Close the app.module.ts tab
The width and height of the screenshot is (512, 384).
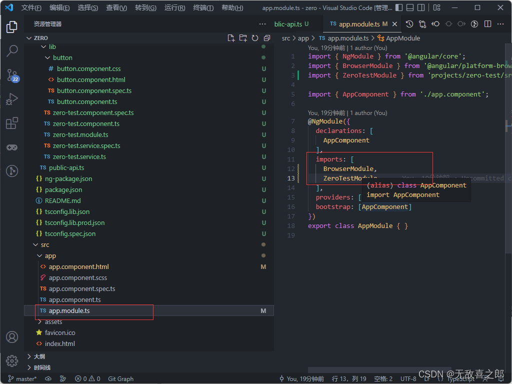(395, 24)
